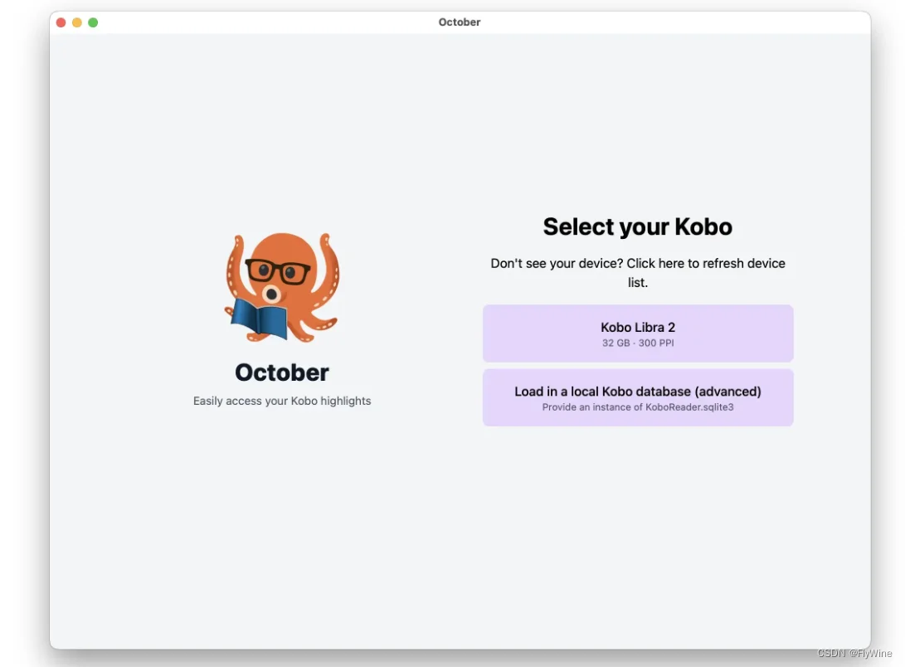
Task: Click the "Provide an instance of KoboReader.sqlite3" text
Action: 638,407
